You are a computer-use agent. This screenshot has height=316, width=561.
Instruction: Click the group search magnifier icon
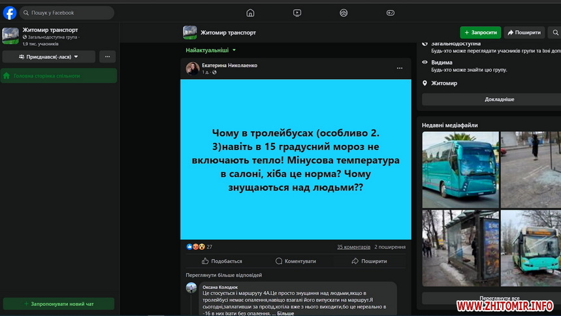555,33
